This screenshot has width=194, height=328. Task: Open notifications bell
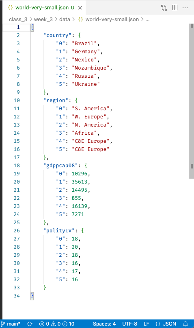185,324
